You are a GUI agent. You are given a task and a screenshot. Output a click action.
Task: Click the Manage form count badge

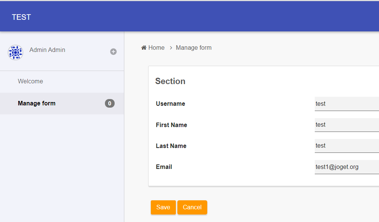click(x=109, y=104)
